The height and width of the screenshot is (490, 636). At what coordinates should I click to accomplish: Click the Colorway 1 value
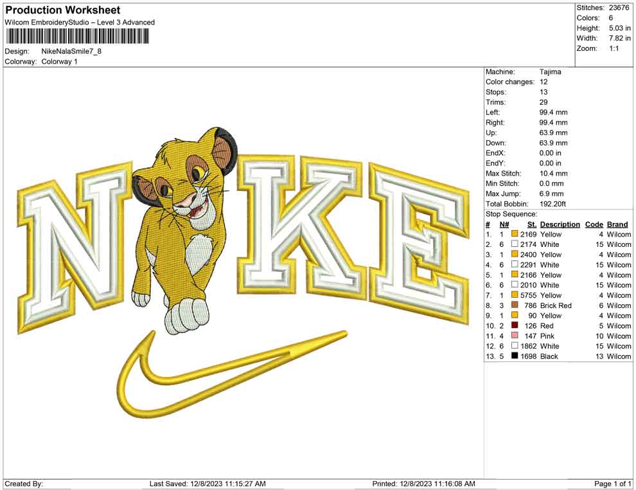point(59,62)
